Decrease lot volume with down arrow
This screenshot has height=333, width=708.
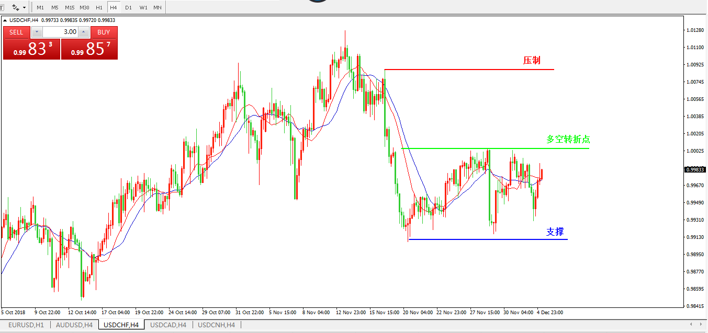coord(36,32)
